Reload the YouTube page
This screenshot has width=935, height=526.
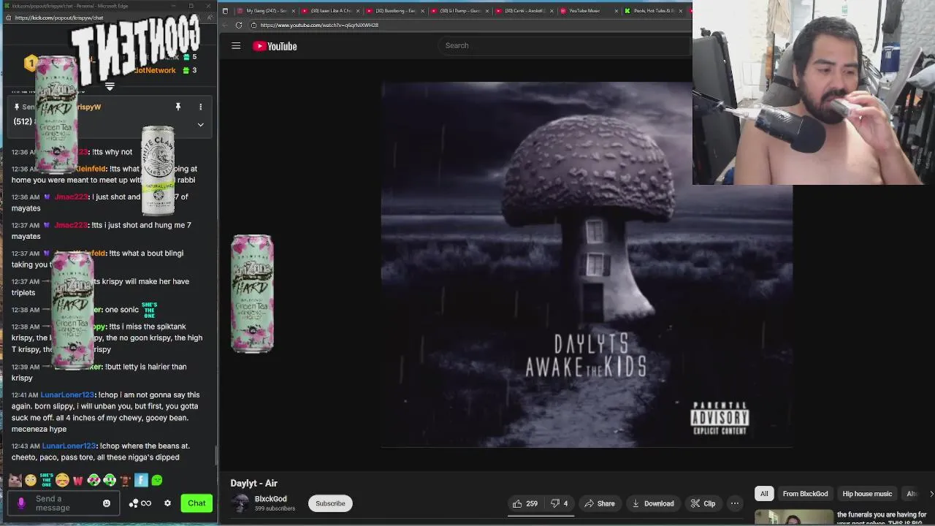point(238,25)
